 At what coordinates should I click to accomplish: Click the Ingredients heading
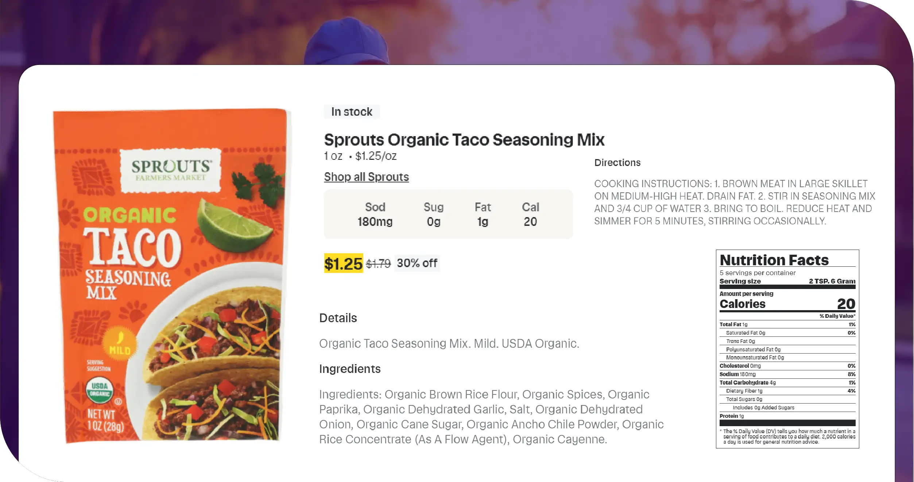pyautogui.click(x=349, y=369)
